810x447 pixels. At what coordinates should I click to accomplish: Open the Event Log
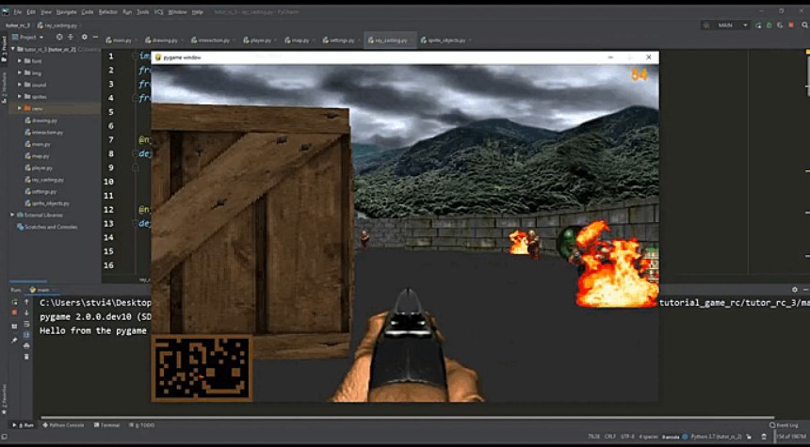click(x=784, y=425)
